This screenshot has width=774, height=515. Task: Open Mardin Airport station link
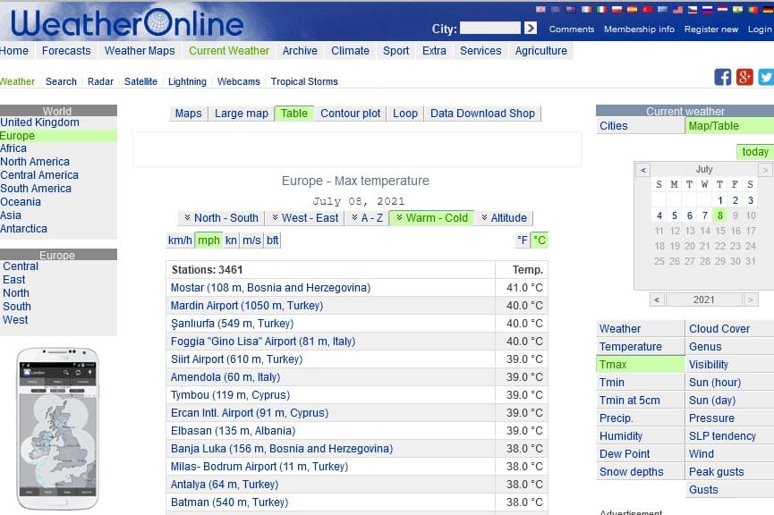point(247,306)
